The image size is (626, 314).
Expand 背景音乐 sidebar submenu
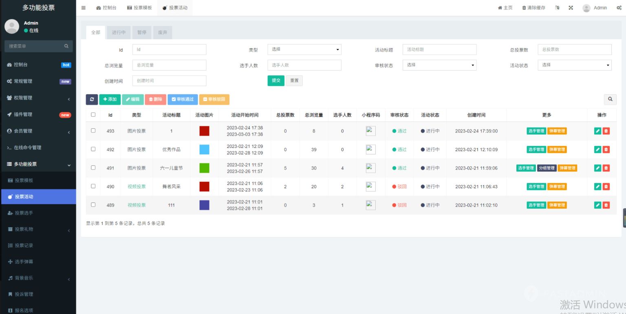pyautogui.click(x=38, y=278)
